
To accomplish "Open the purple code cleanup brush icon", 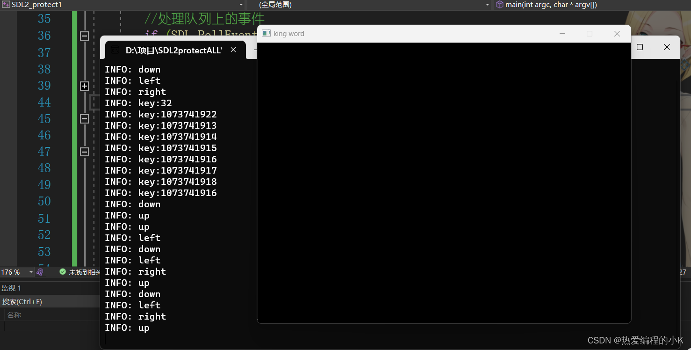I will (40, 272).
